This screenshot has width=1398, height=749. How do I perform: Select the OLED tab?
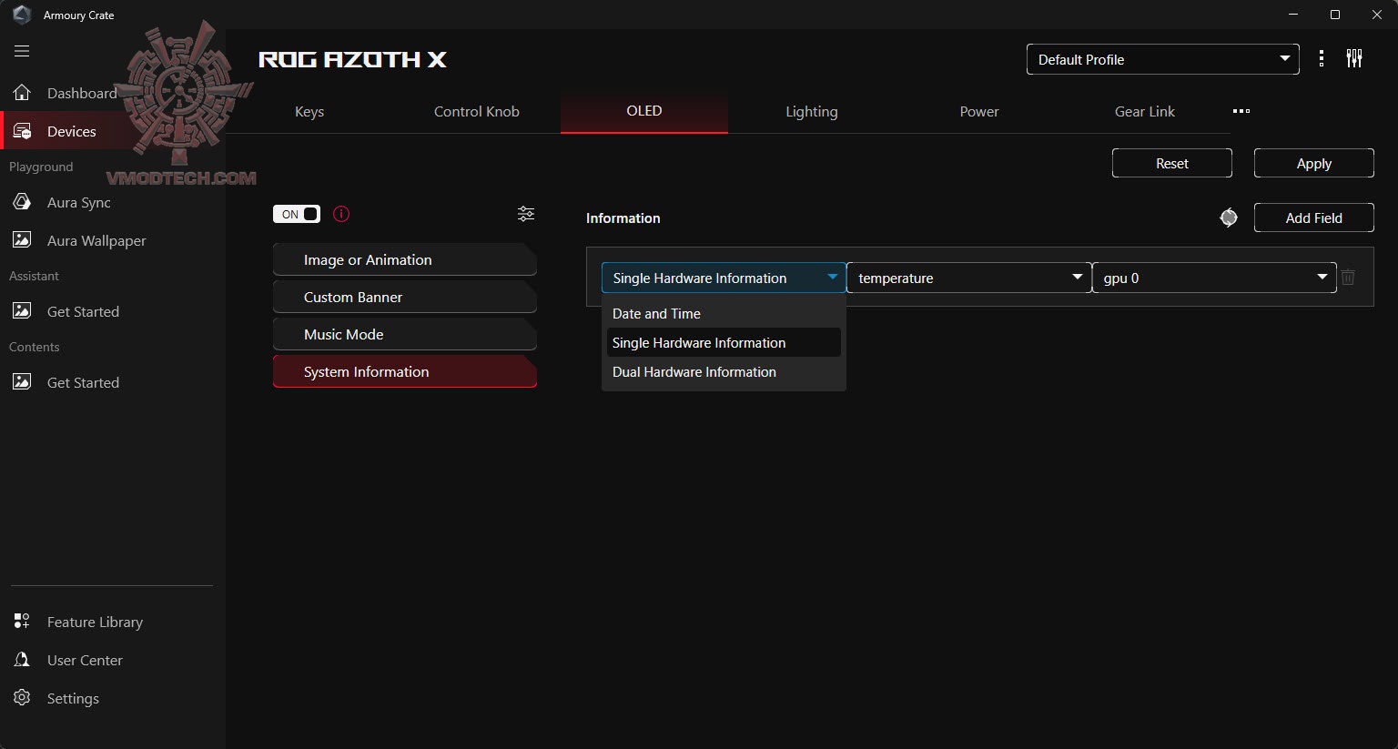click(x=644, y=111)
